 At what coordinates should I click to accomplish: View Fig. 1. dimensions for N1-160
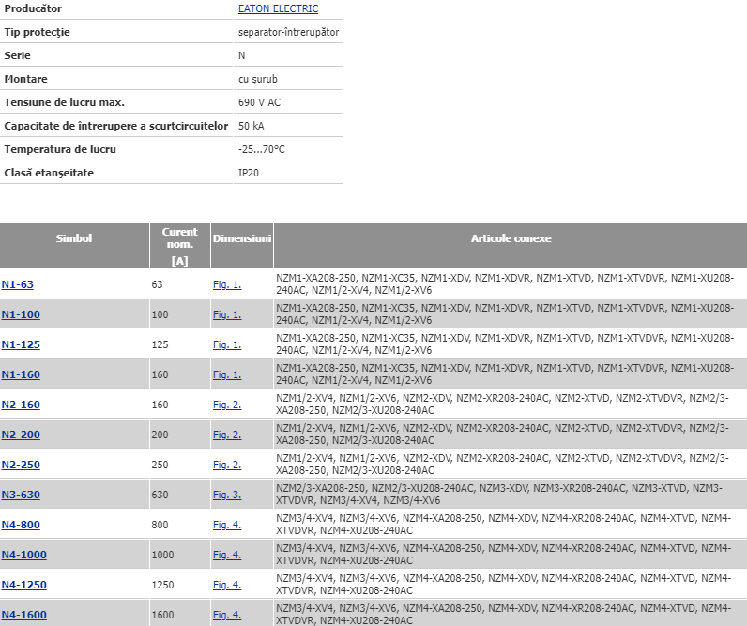pos(227,374)
